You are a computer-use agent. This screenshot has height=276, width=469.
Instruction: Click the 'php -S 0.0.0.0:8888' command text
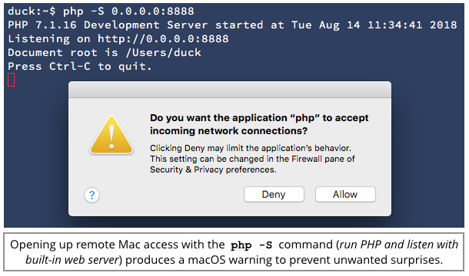[x=128, y=11]
